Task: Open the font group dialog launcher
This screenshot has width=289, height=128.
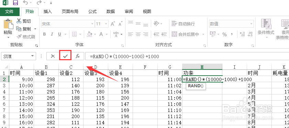Action: [122, 46]
